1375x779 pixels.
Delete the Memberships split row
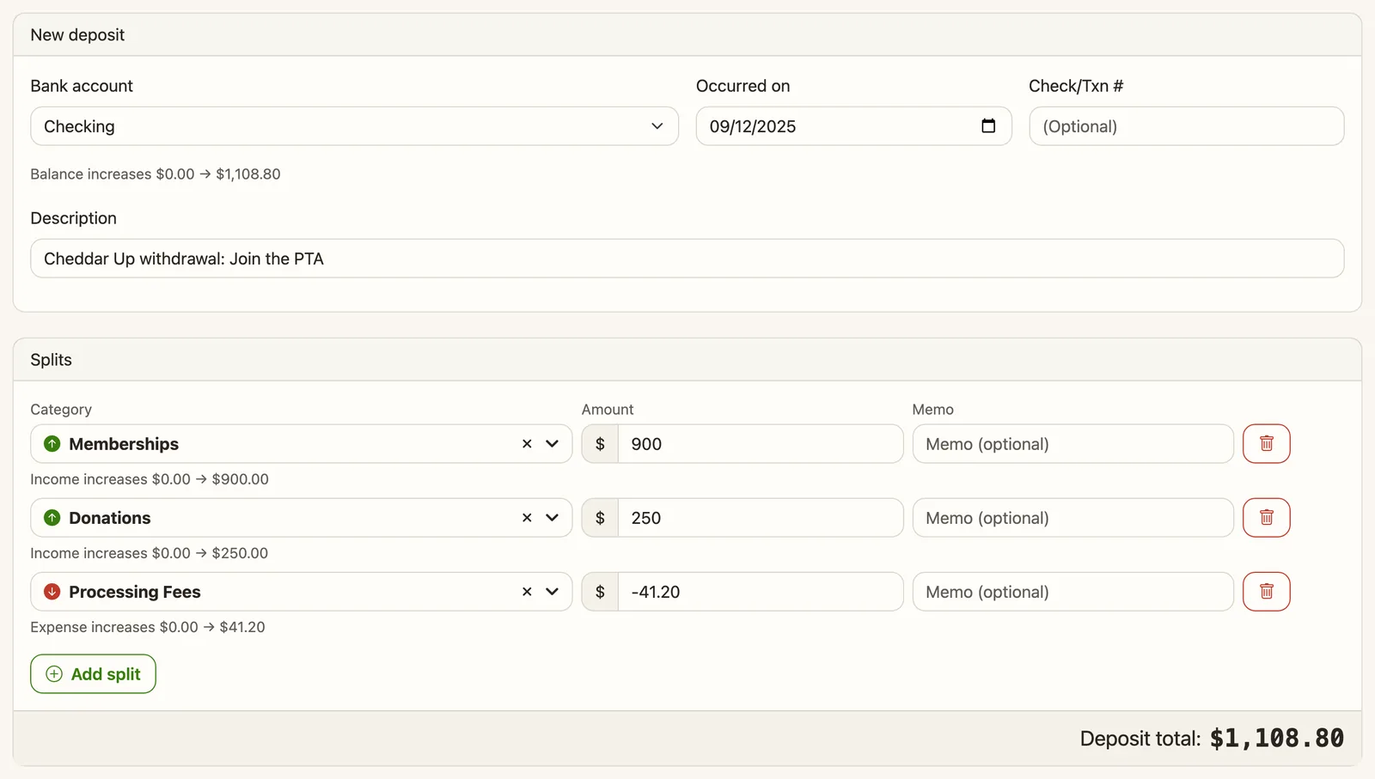[1266, 444]
